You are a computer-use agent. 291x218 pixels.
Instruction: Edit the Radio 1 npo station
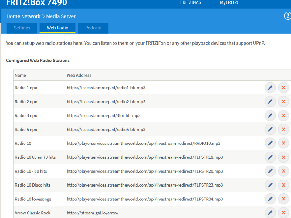pyautogui.click(x=270, y=88)
